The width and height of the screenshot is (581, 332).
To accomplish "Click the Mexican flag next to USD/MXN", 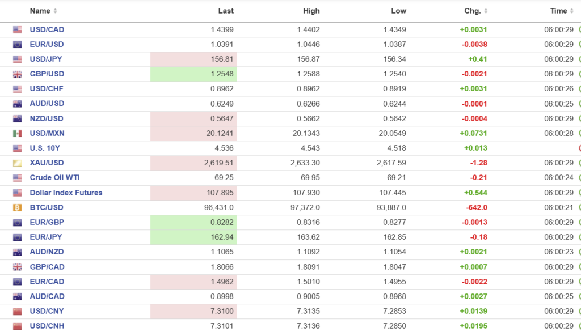I will (17, 133).
